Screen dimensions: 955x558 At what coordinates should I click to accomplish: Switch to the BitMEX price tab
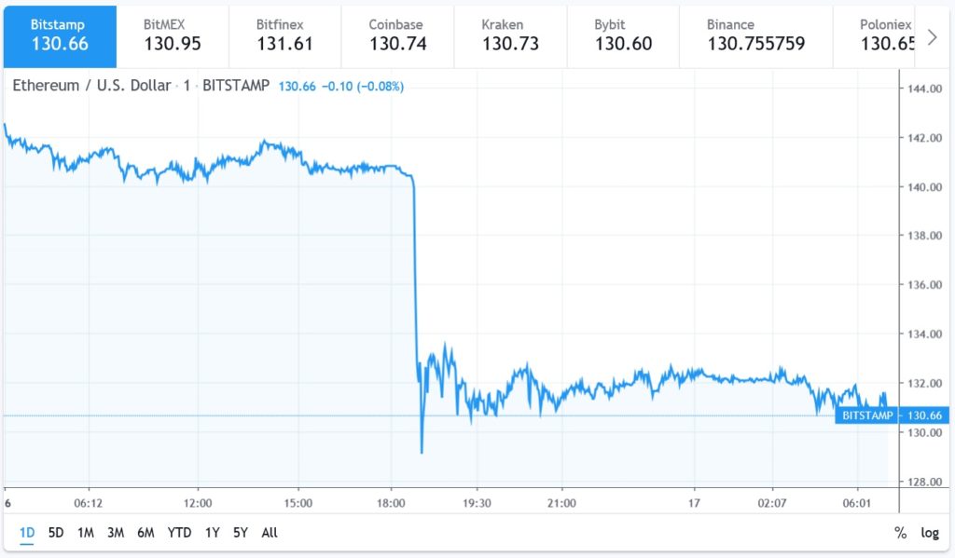(x=172, y=35)
